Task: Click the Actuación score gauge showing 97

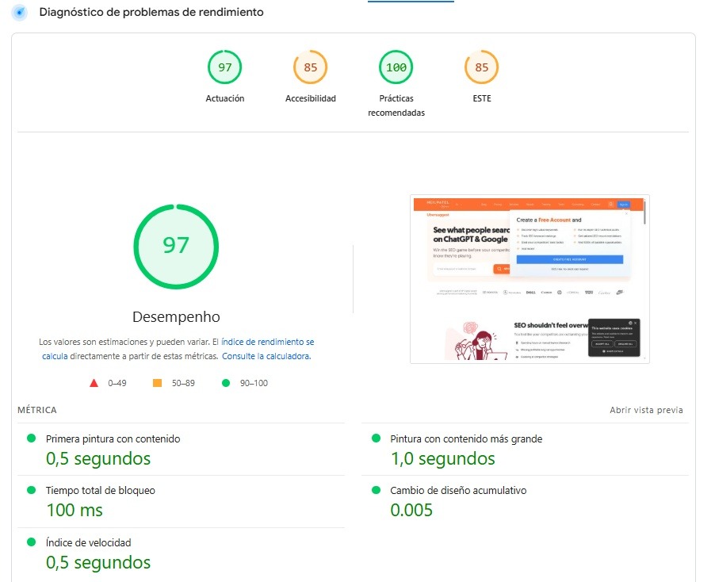Action: pos(224,67)
